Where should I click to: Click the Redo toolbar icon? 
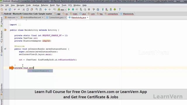(19, 9)
